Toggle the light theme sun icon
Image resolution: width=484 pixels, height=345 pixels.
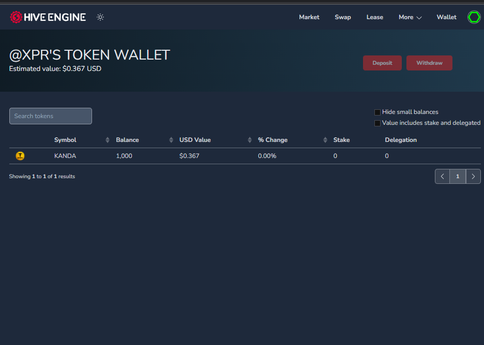tap(100, 17)
